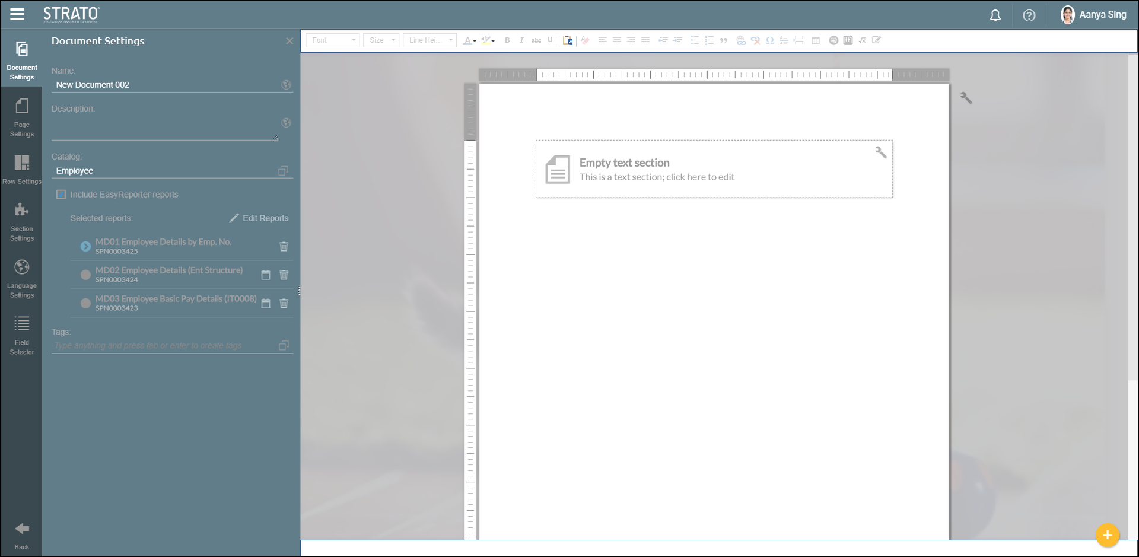Select the MD02 Employee Details radio button
Image resolution: width=1139 pixels, height=557 pixels.
85,275
